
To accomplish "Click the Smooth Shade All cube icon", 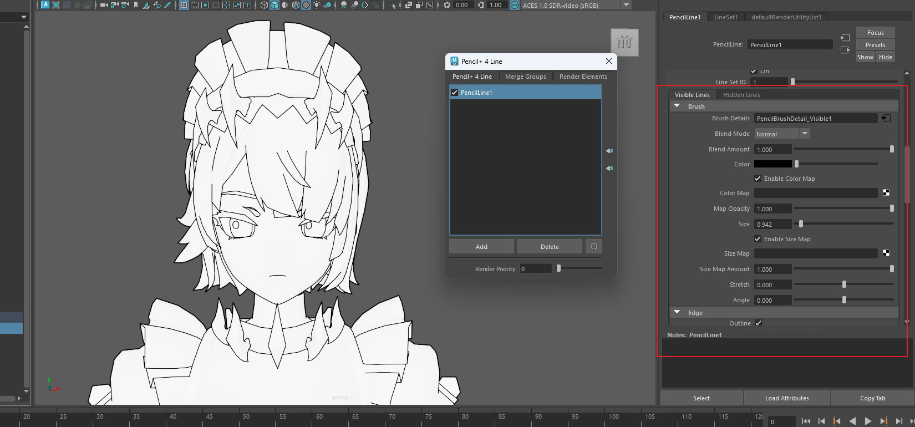I will coord(274,5).
